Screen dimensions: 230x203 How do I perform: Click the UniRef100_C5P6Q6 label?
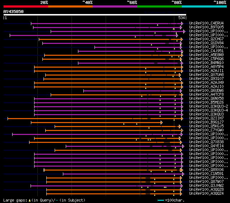(206, 59)
